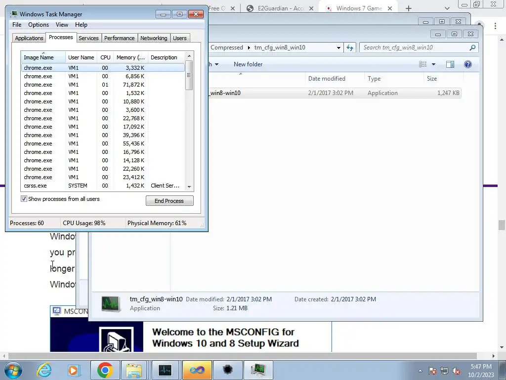The height and width of the screenshot is (380, 506).
Task: Switch to the Services tab
Action: pos(88,38)
